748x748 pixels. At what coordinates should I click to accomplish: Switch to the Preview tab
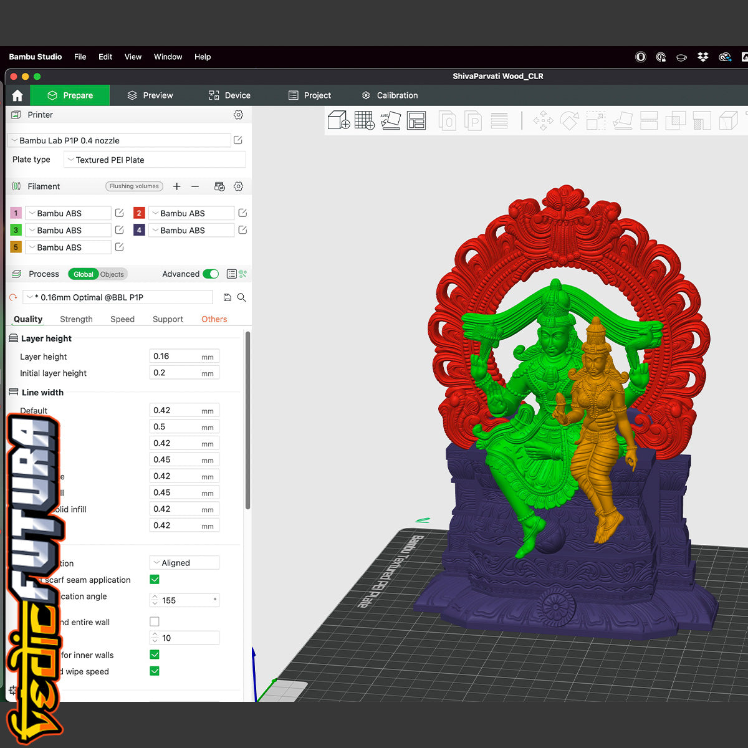(x=150, y=95)
